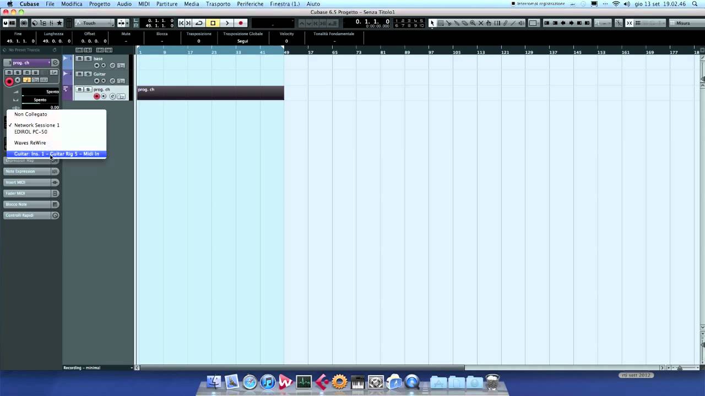Select the Mute X tool
Screen dimensions: 705x396
coord(481,23)
